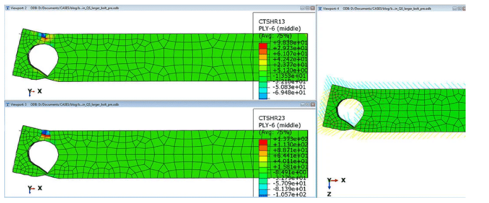Minimize the Viewport 3 window
489x203 pixels.
pyautogui.click(x=302, y=105)
